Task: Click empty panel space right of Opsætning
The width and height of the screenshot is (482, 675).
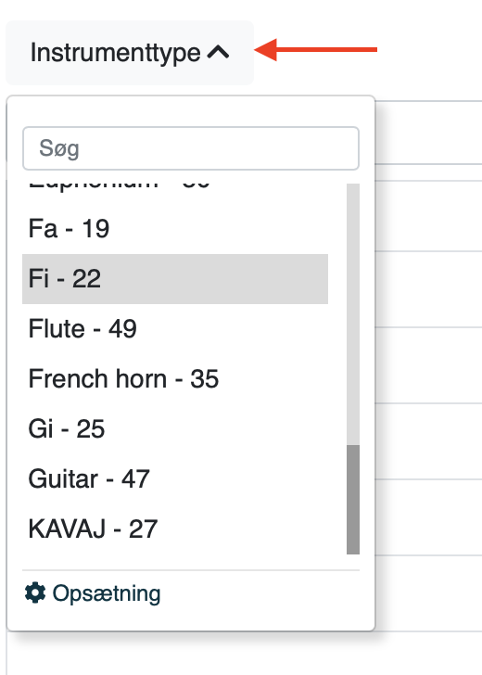Action: [262, 593]
